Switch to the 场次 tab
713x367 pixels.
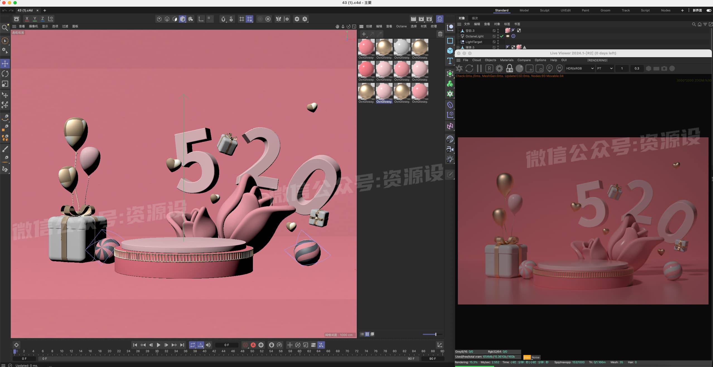[475, 18]
